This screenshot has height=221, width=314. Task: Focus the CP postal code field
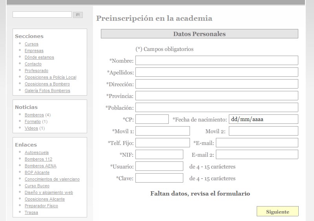coord(152,119)
